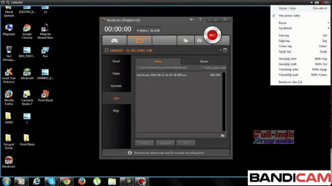Start recording with the red REC button
The width and height of the screenshot is (332, 186).
212,35
